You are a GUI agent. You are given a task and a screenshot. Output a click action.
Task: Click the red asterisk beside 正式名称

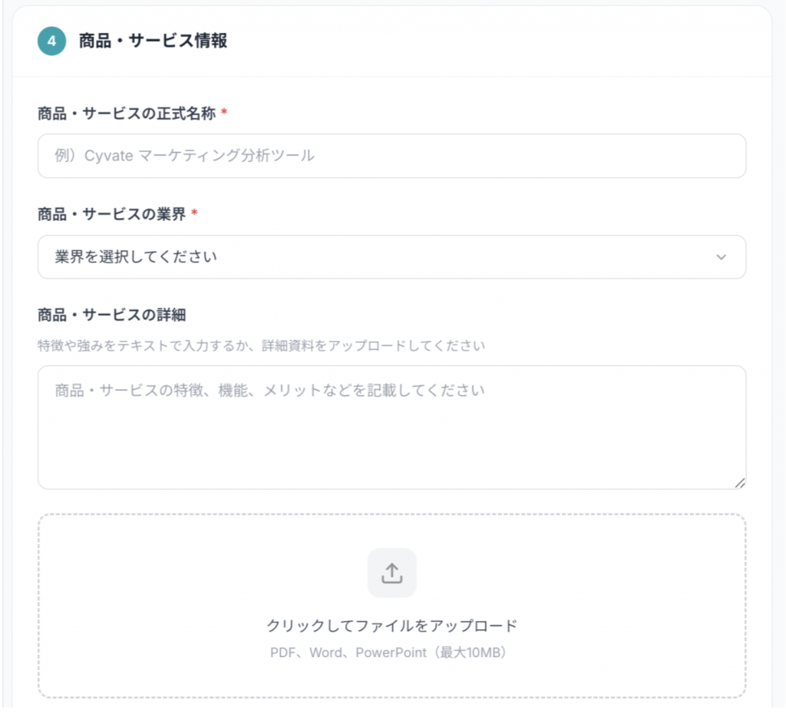click(x=223, y=113)
